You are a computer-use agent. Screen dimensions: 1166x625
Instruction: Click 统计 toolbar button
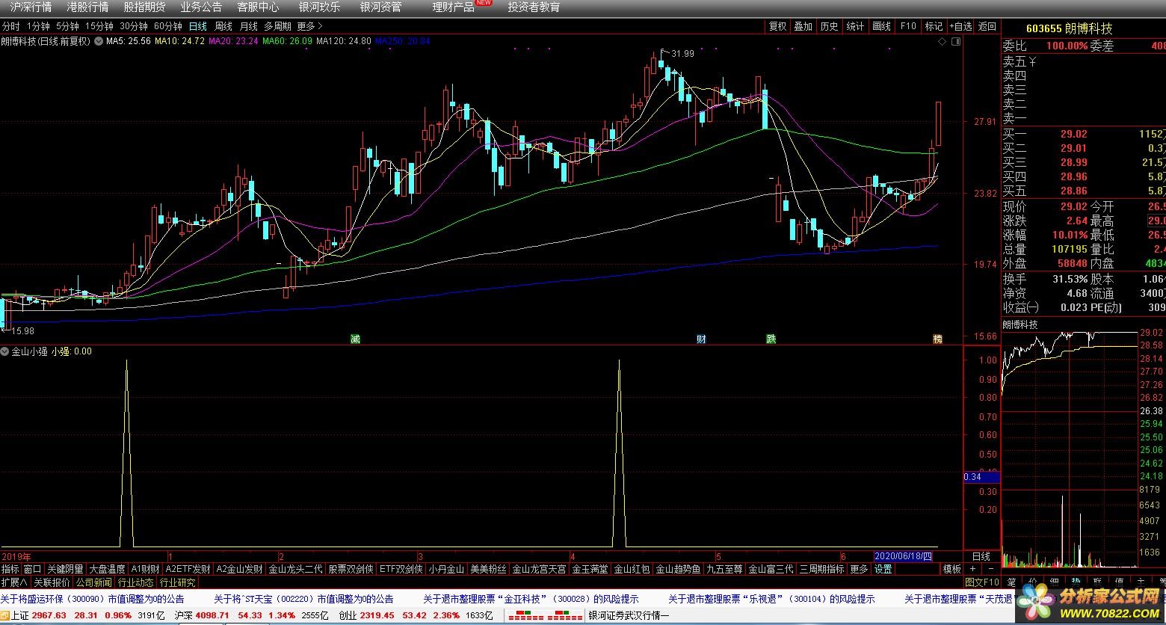pyautogui.click(x=855, y=26)
